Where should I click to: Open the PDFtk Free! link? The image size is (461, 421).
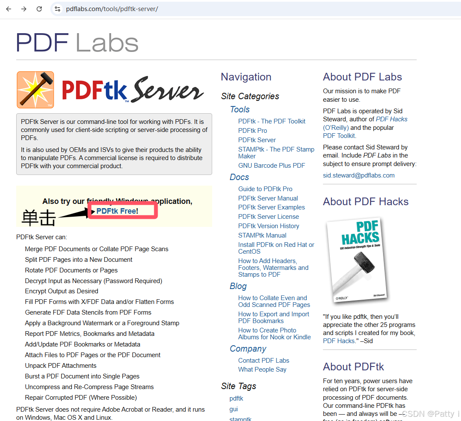coord(117,211)
